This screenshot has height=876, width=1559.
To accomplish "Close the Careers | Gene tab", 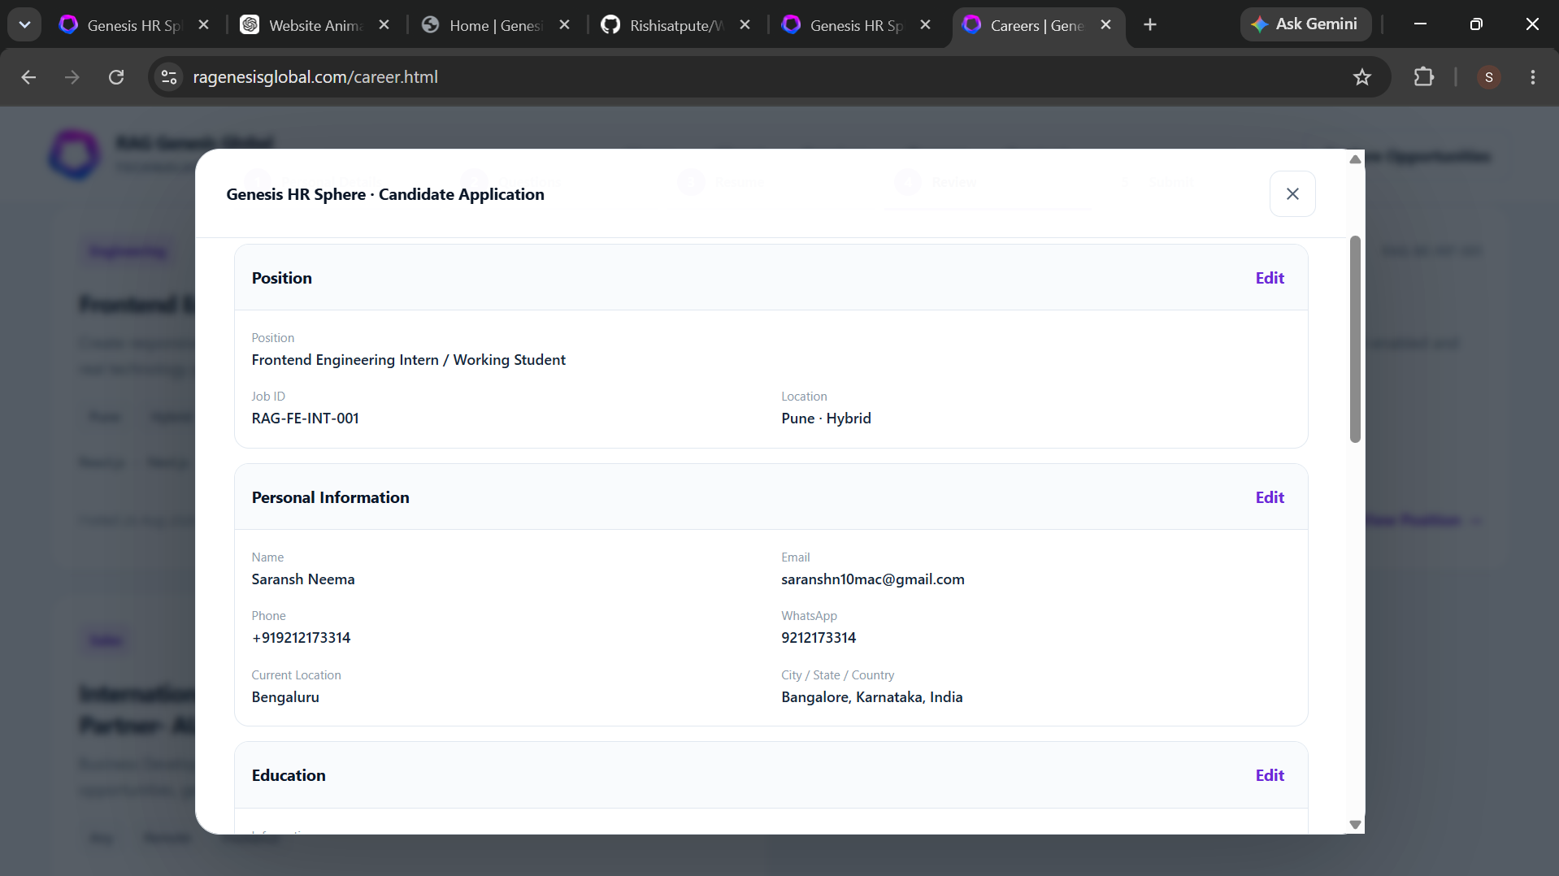I will pos(1105,25).
